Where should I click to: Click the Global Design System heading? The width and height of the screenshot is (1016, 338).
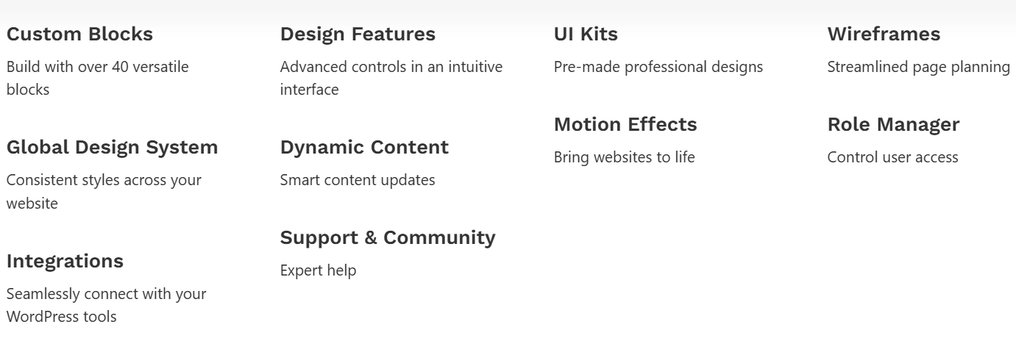coord(112,147)
